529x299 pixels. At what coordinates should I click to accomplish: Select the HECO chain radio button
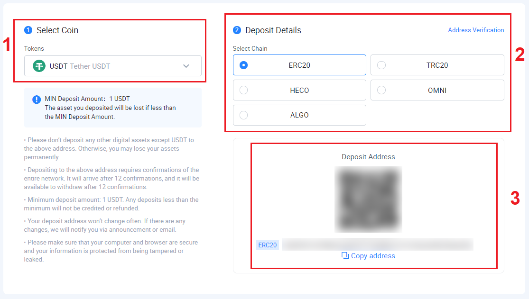[243, 90]
